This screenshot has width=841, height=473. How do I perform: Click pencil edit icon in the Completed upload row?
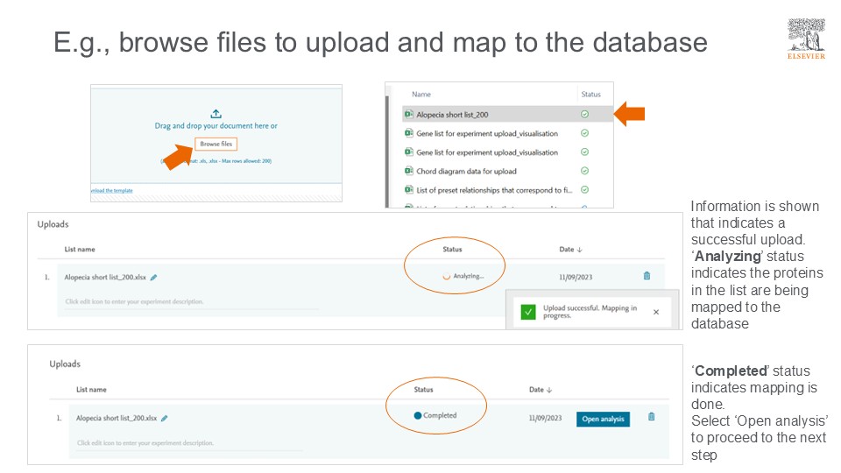click(166, 418)
